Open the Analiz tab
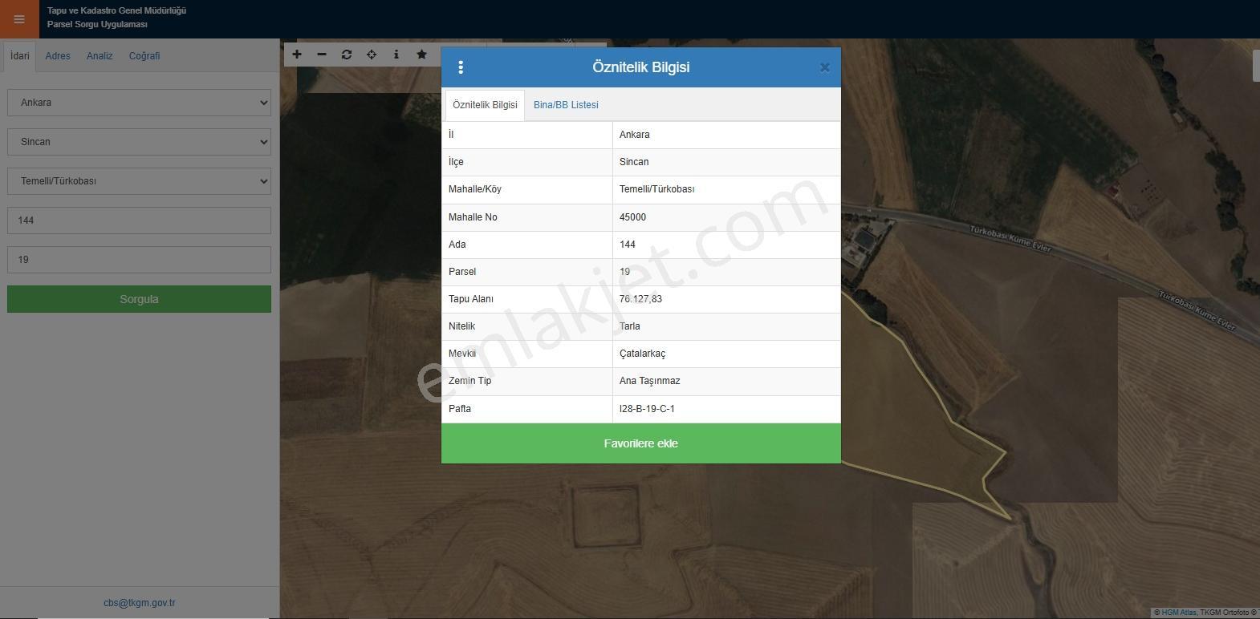 [x=100, y=56]
